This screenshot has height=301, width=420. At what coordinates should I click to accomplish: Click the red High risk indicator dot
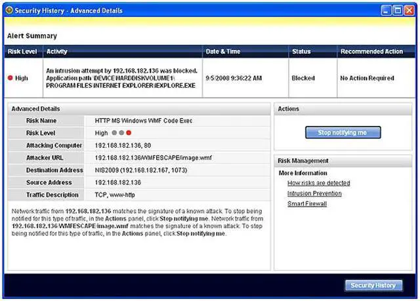coord(10,78)
